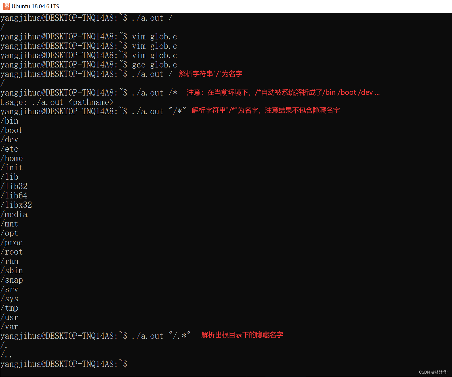Click the "Usage: ./a.out <pathname>" output line

tap(57, 102)
